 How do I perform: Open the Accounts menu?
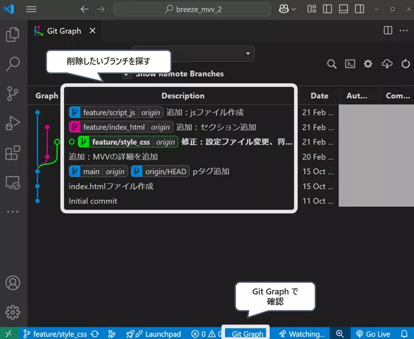coord(12,283)
